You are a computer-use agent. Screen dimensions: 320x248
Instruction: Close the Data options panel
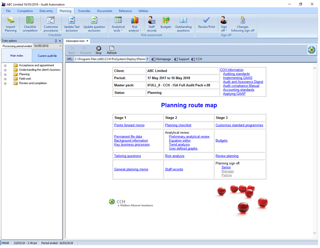point(60,41)
